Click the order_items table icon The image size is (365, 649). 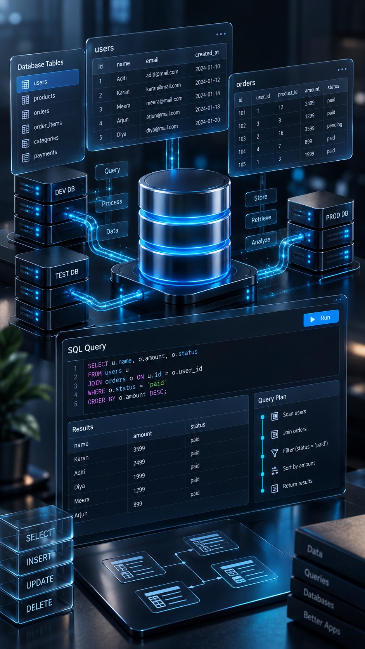pos(26,128)
